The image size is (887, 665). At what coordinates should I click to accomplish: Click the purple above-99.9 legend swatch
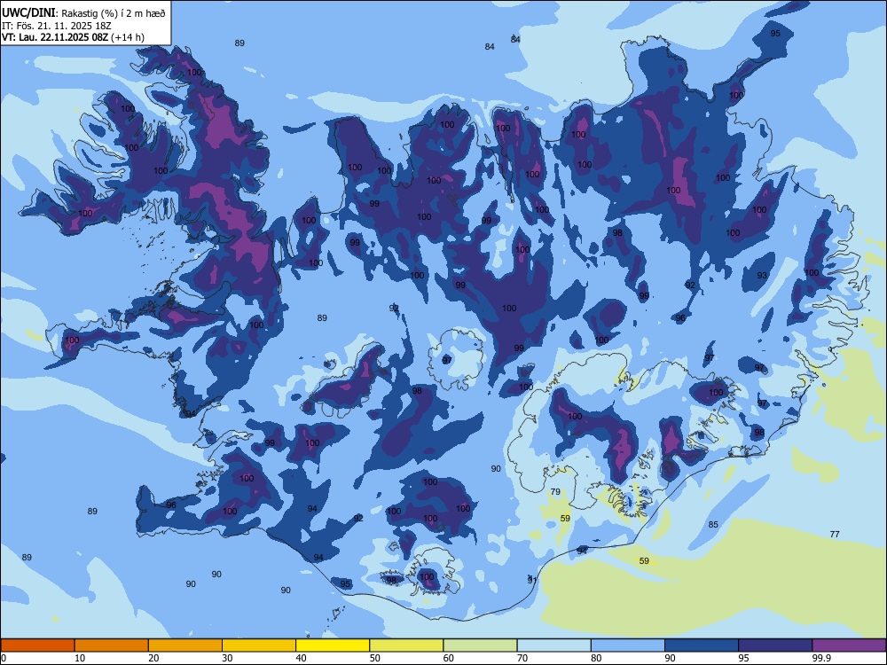pos(849,645)
